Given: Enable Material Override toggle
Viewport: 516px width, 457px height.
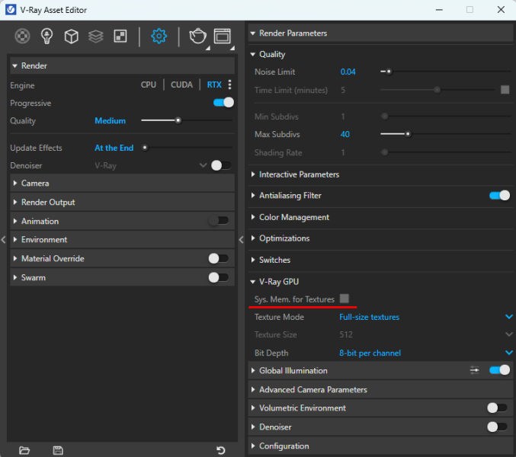Looking at the screenshot, I should [219, 258].
